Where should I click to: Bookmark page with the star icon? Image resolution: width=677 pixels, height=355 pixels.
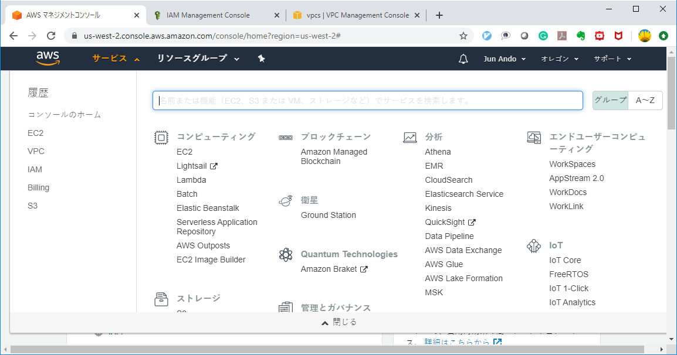coord(463,36)
